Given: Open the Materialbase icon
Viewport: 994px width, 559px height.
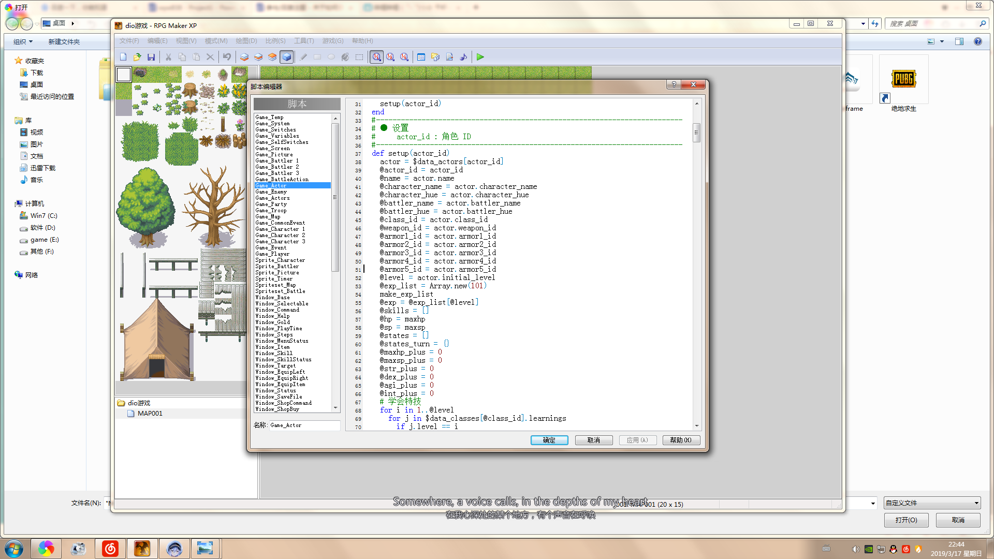Looking at the screenshot, I should [x=435, y=57].
